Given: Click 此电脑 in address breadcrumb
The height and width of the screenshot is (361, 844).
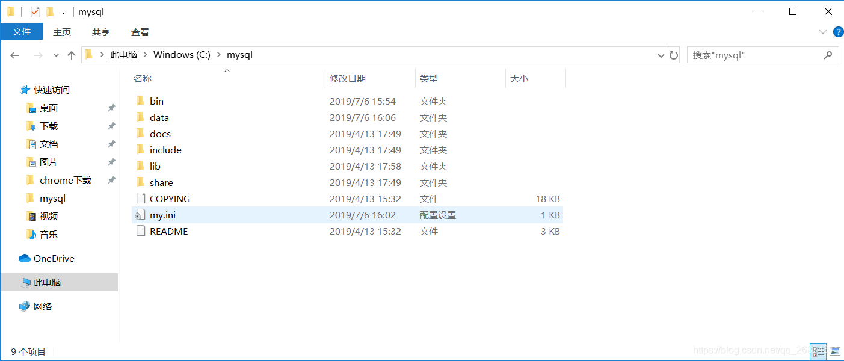Looking at the screenshot, I should coord(124,55).
